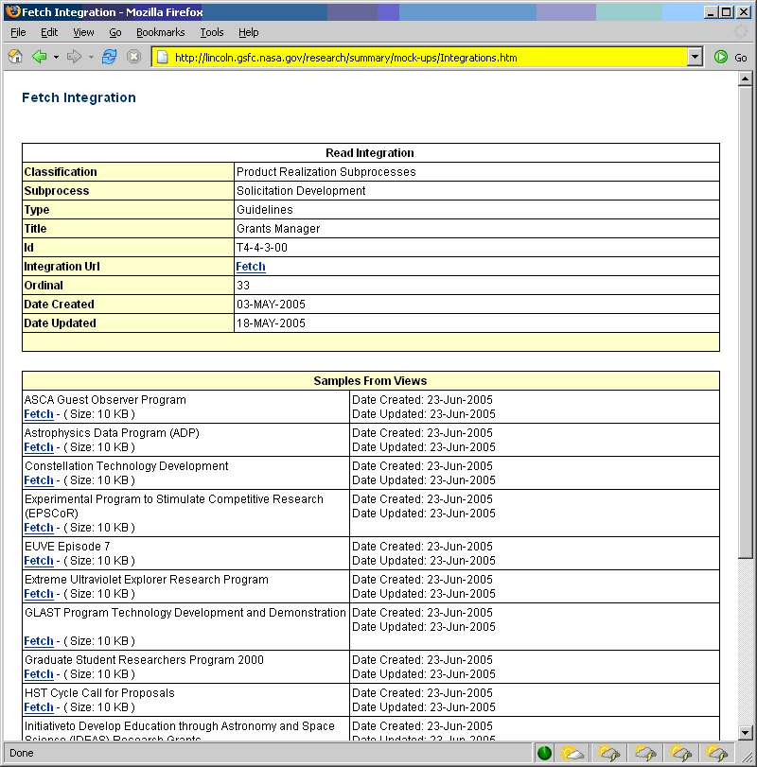Click the Fetch link in Integration Url row
757x767 pixels.
tap(251, 267)
